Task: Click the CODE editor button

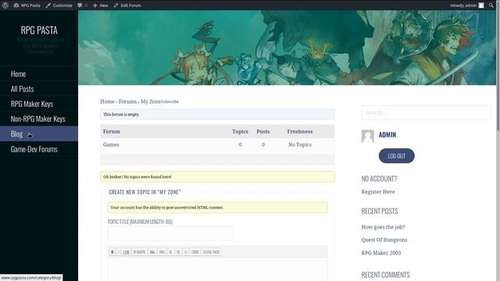Action: [x=195, y=252]
